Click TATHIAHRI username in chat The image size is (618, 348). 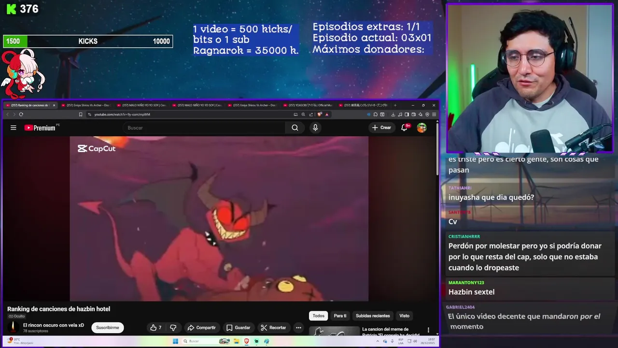[460, 188]
